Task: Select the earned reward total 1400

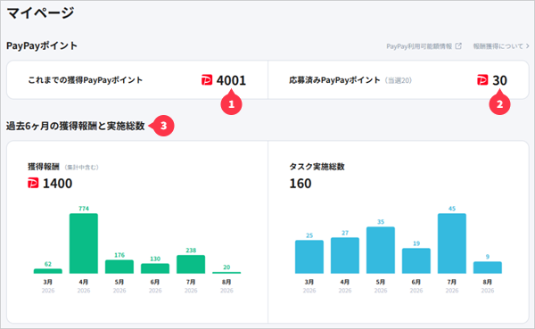Action: (57, 184)
